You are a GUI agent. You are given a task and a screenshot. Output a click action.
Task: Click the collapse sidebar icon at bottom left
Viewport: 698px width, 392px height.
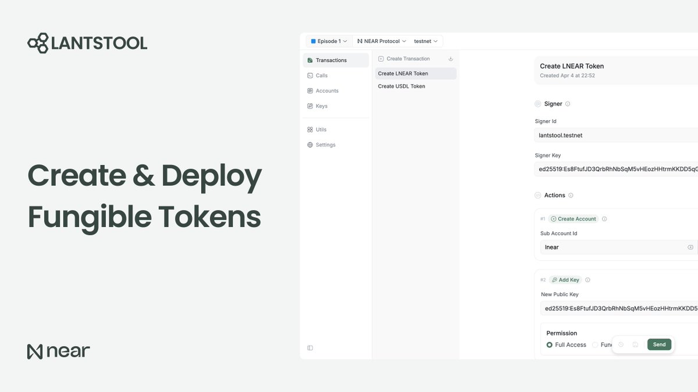click(x=310, y=347)
